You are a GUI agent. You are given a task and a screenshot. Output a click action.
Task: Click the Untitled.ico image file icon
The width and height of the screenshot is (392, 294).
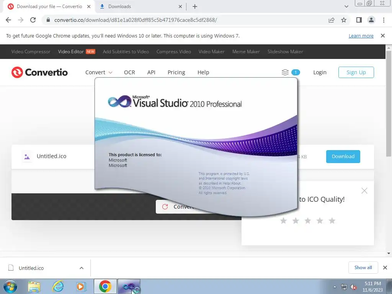coord(27,157)
